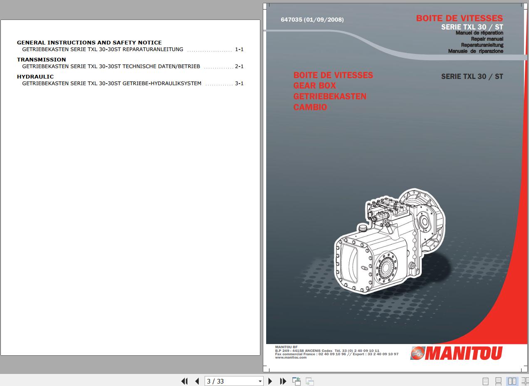This screenshot has width=529, height=386.
Task: Go to the next page
Action: point(270,381)
